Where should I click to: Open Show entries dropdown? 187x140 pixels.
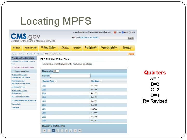pos(56,71)
